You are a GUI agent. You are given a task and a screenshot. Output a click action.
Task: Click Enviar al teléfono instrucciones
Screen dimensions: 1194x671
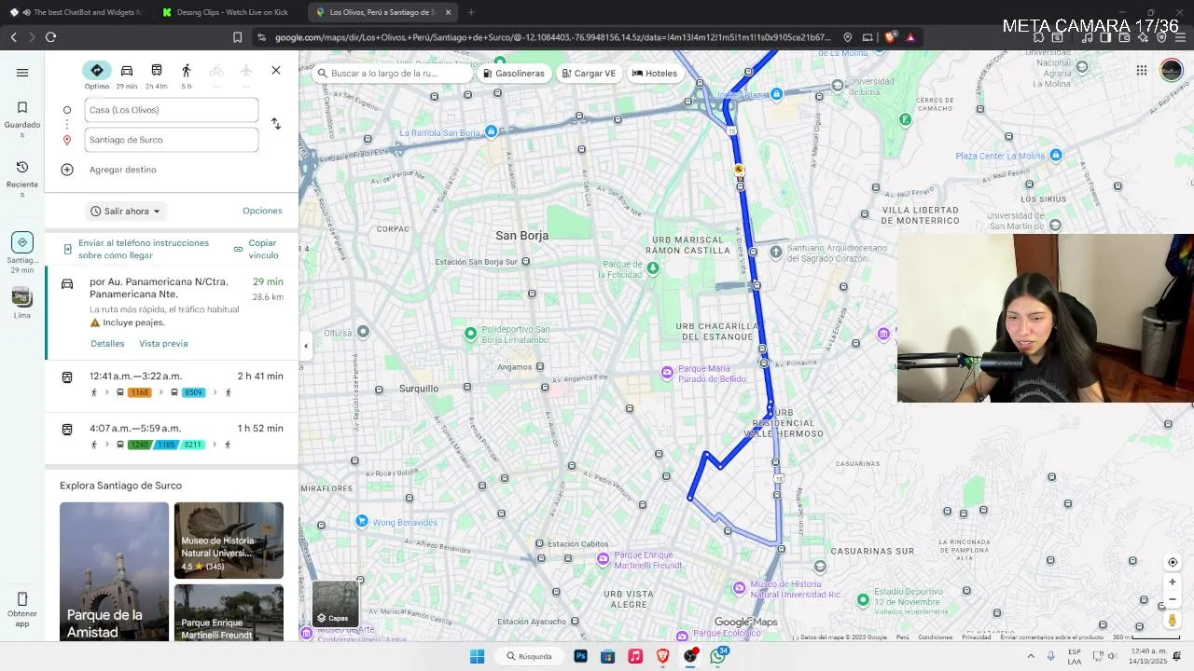tap(136, 249)
